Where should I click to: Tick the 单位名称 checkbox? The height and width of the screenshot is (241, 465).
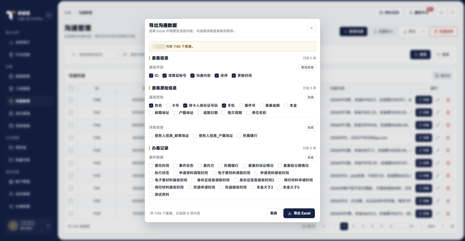[248, 113]
